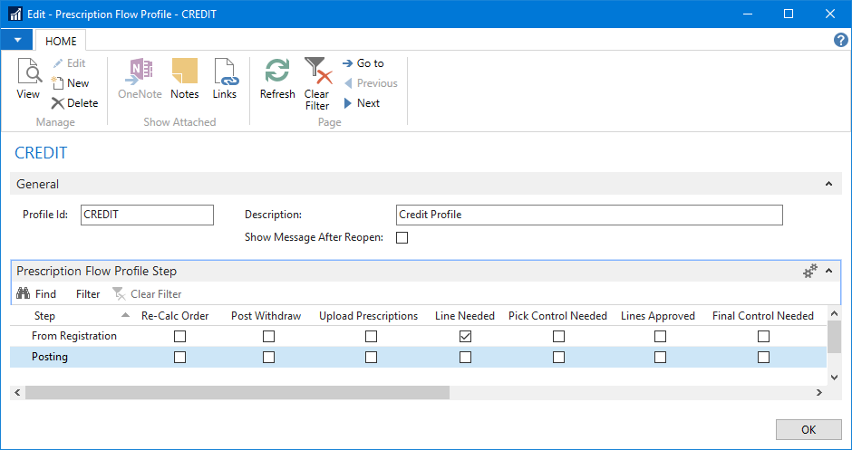The image size is (852, 450).
Task: Uncheck Line Needed for From Registration
Action: click(x=465, y=337)
